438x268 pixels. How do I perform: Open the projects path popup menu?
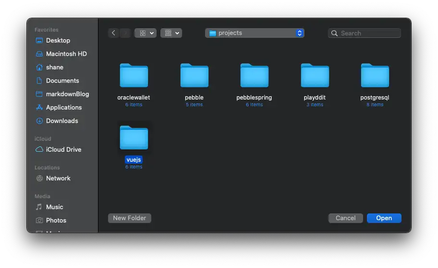click(x=255, y=33)
